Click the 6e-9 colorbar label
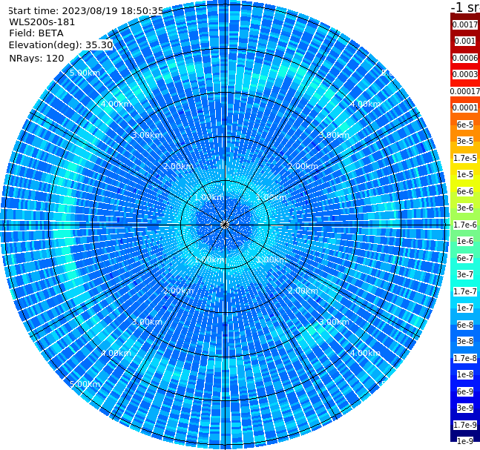 465,391
